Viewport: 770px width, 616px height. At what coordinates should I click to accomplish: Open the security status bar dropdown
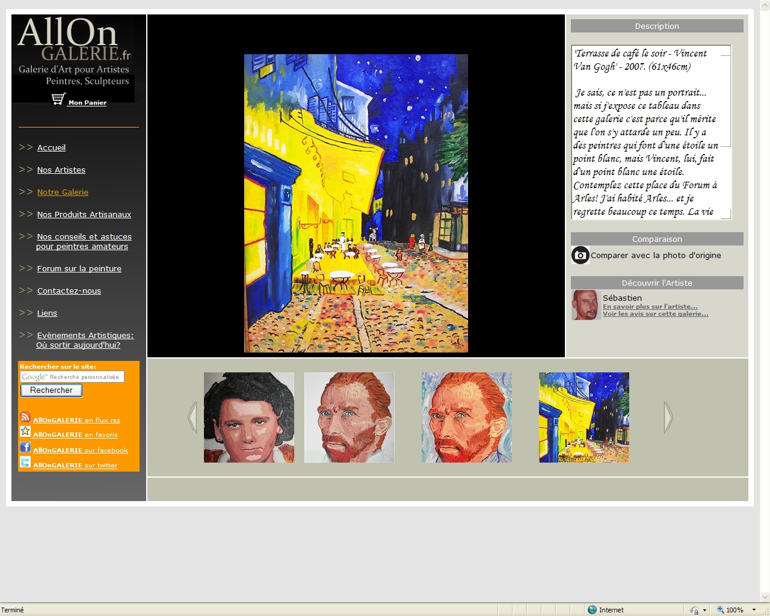pyautogui.click(x=704, y=610)
